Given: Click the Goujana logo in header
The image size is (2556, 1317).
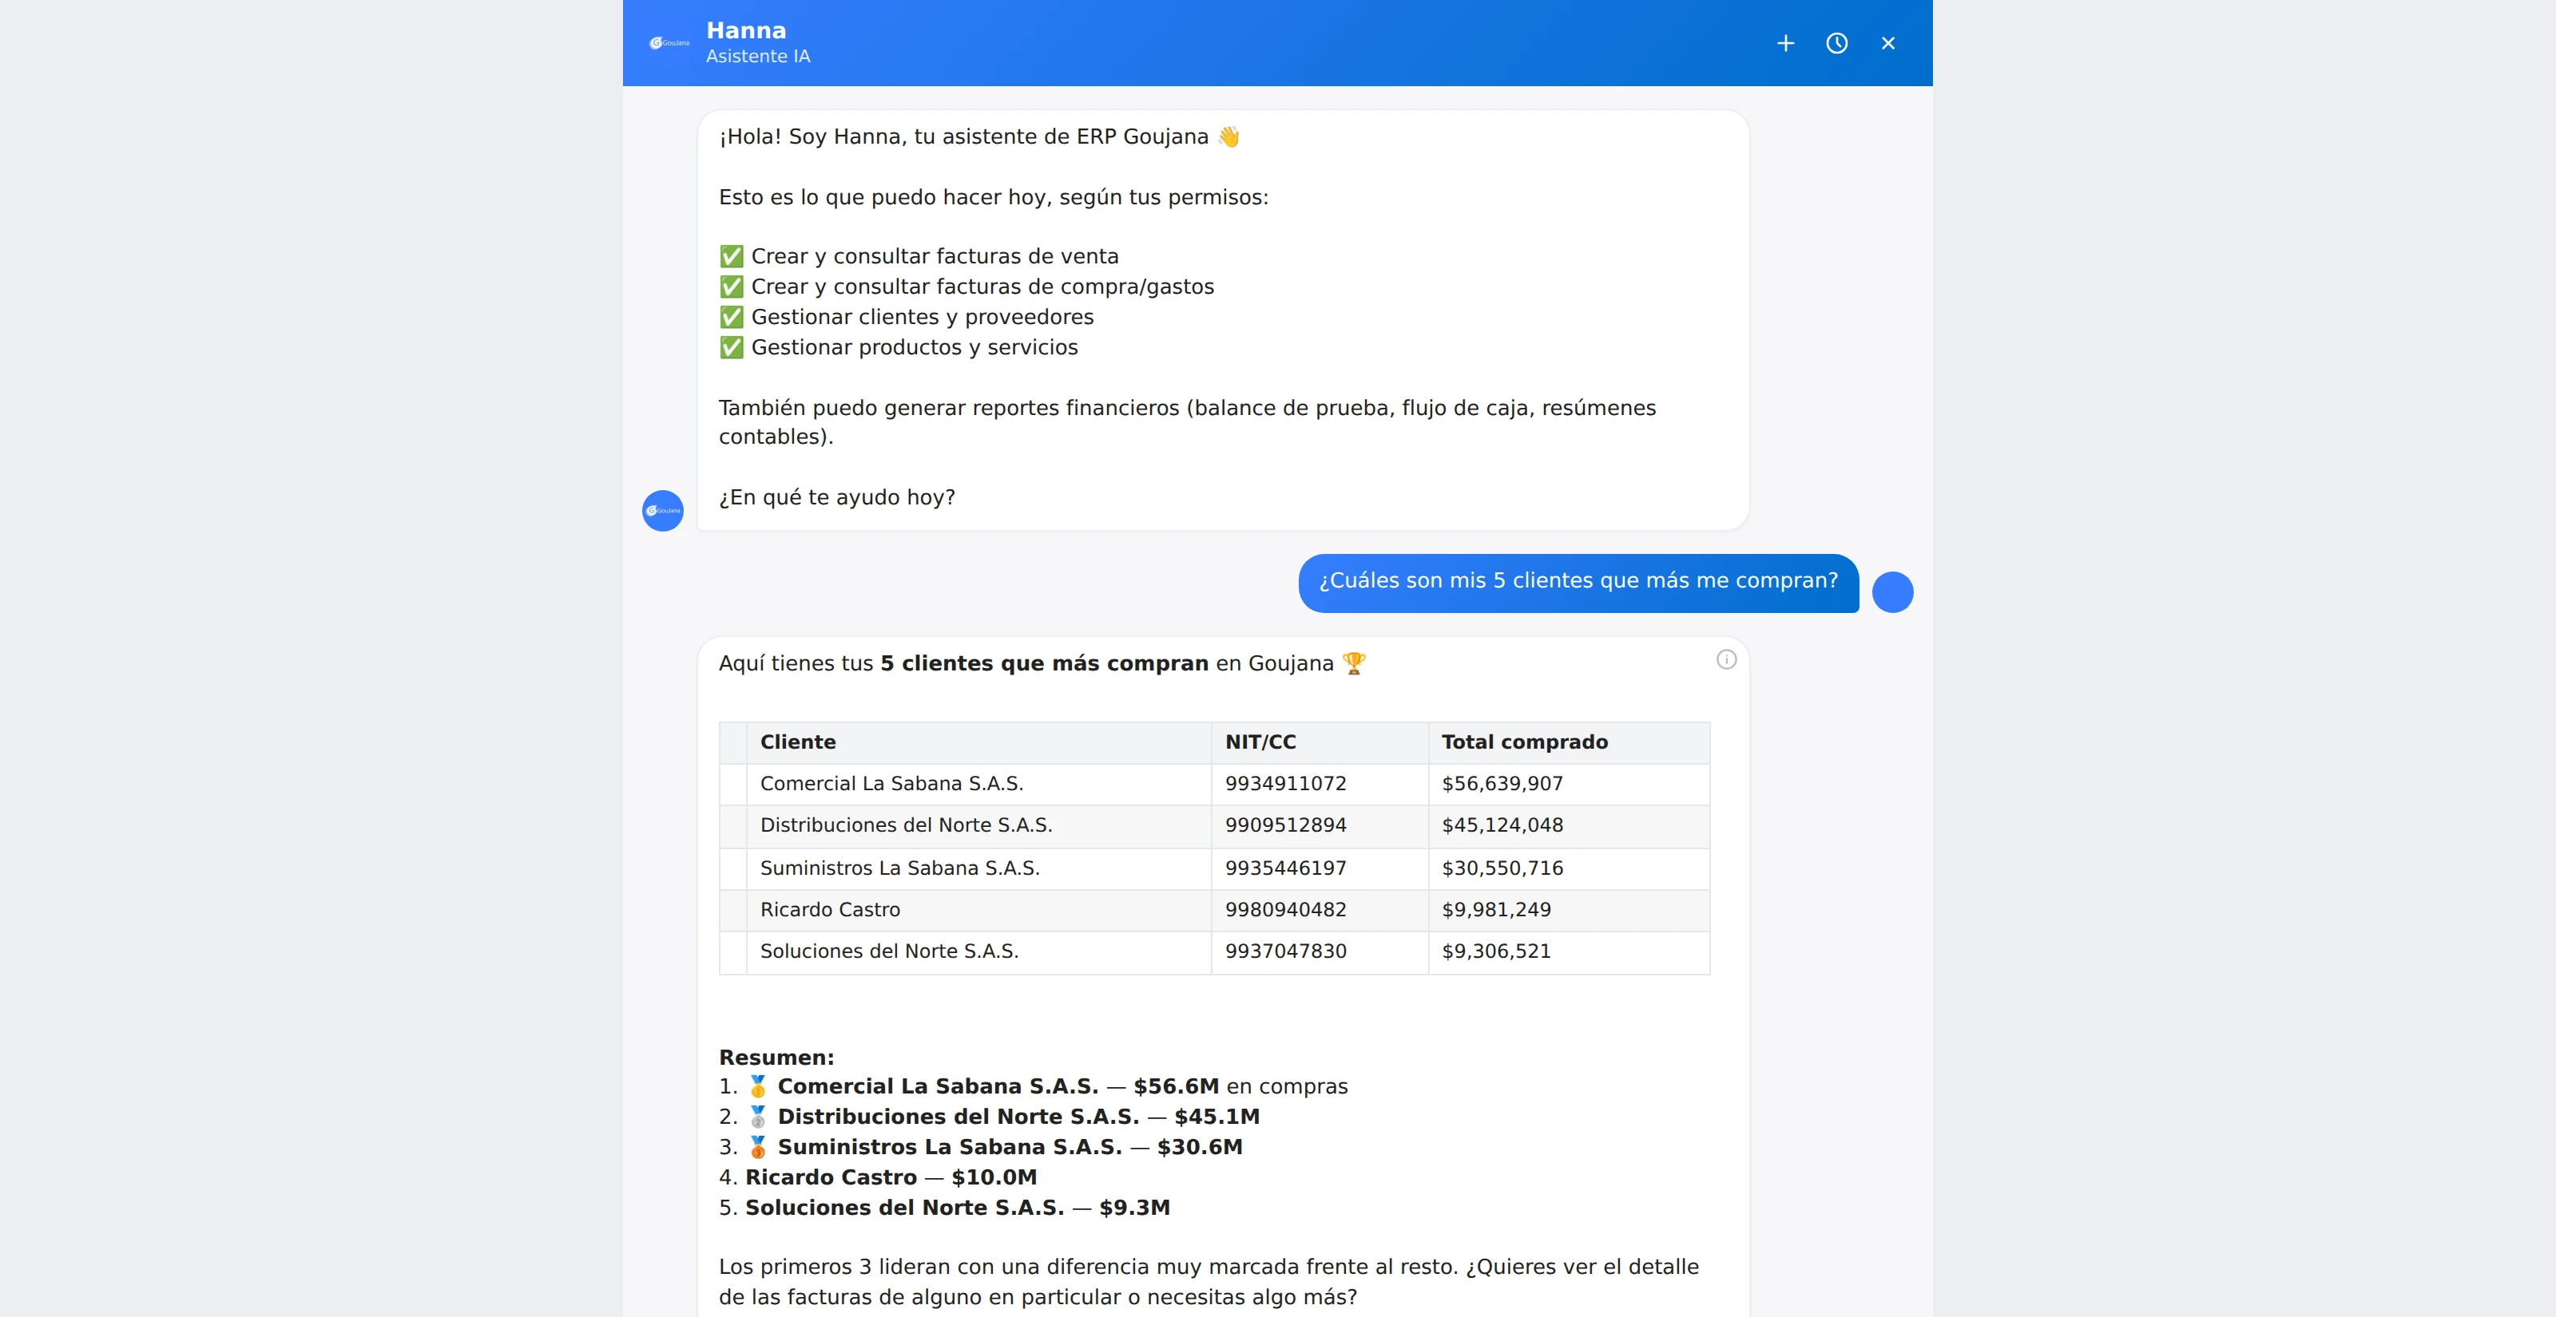Looking at the screenshot, I should coord(669,42).
